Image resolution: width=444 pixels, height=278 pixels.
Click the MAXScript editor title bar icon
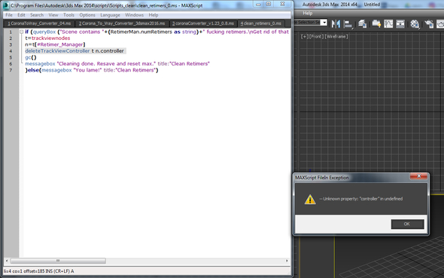pyautogui.click(x=6, y=5)
